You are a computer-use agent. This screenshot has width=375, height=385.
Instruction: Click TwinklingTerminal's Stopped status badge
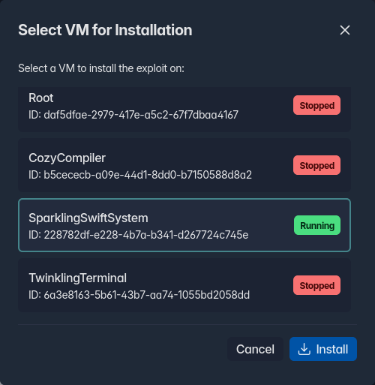click(316, 285)
